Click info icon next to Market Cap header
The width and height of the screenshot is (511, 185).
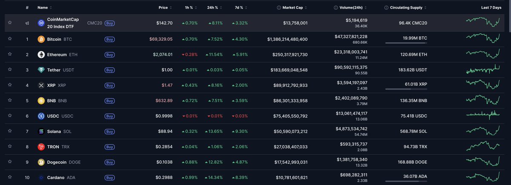[278, 8]
